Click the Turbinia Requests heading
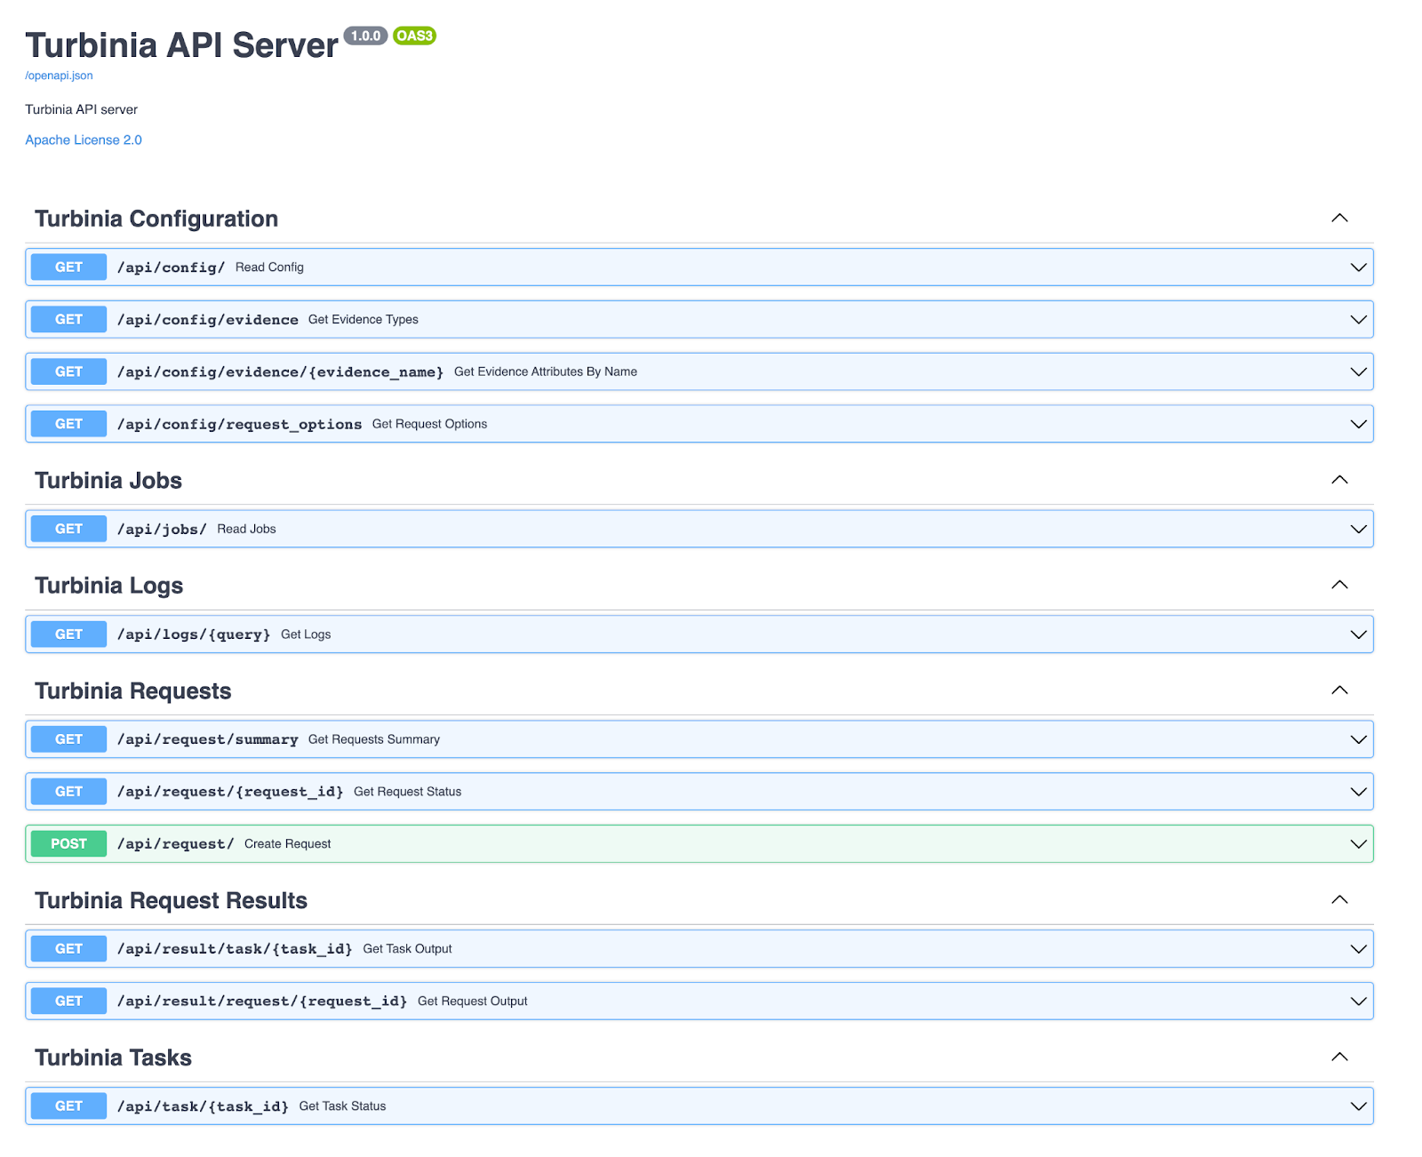 tap(133, 690)
